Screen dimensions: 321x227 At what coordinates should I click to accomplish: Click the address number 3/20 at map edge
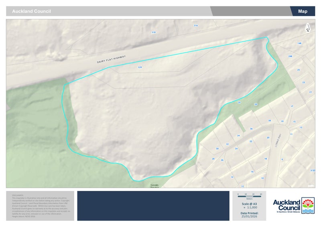pos(312,170)
